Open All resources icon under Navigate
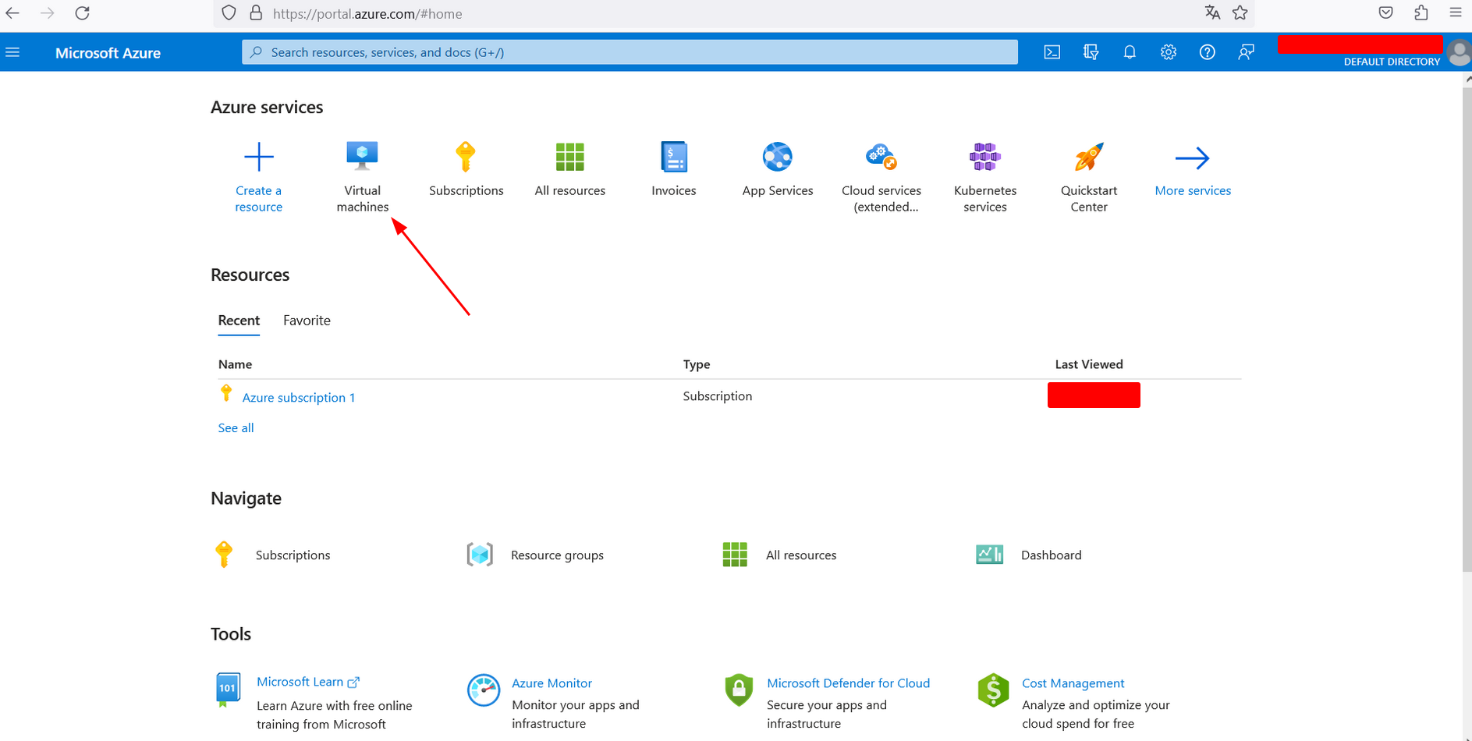1472x741 pixels. pos(735,555)
